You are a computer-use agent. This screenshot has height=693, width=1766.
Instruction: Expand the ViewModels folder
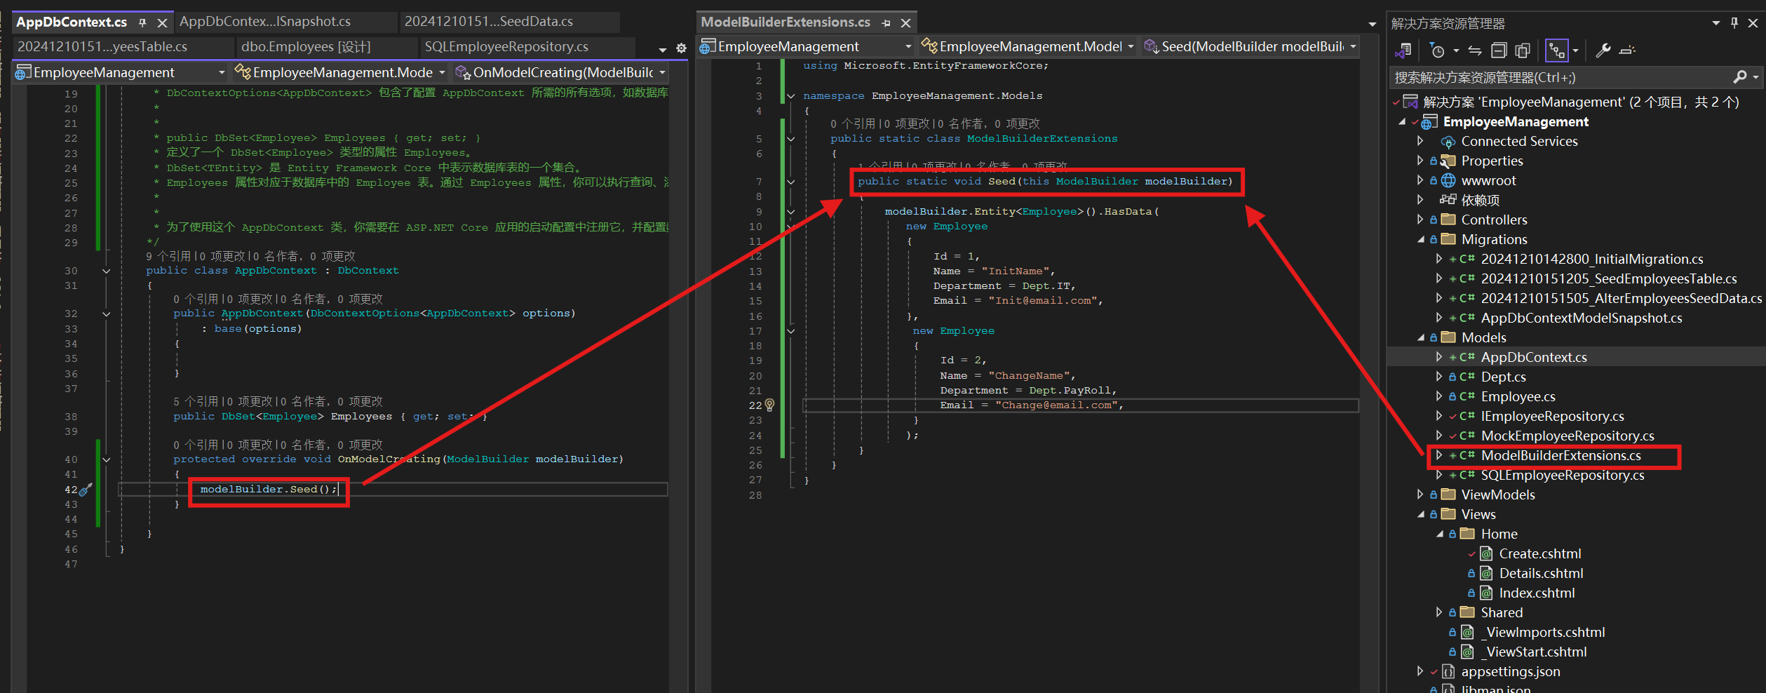pyautogui.click(x=1420, y=494)
